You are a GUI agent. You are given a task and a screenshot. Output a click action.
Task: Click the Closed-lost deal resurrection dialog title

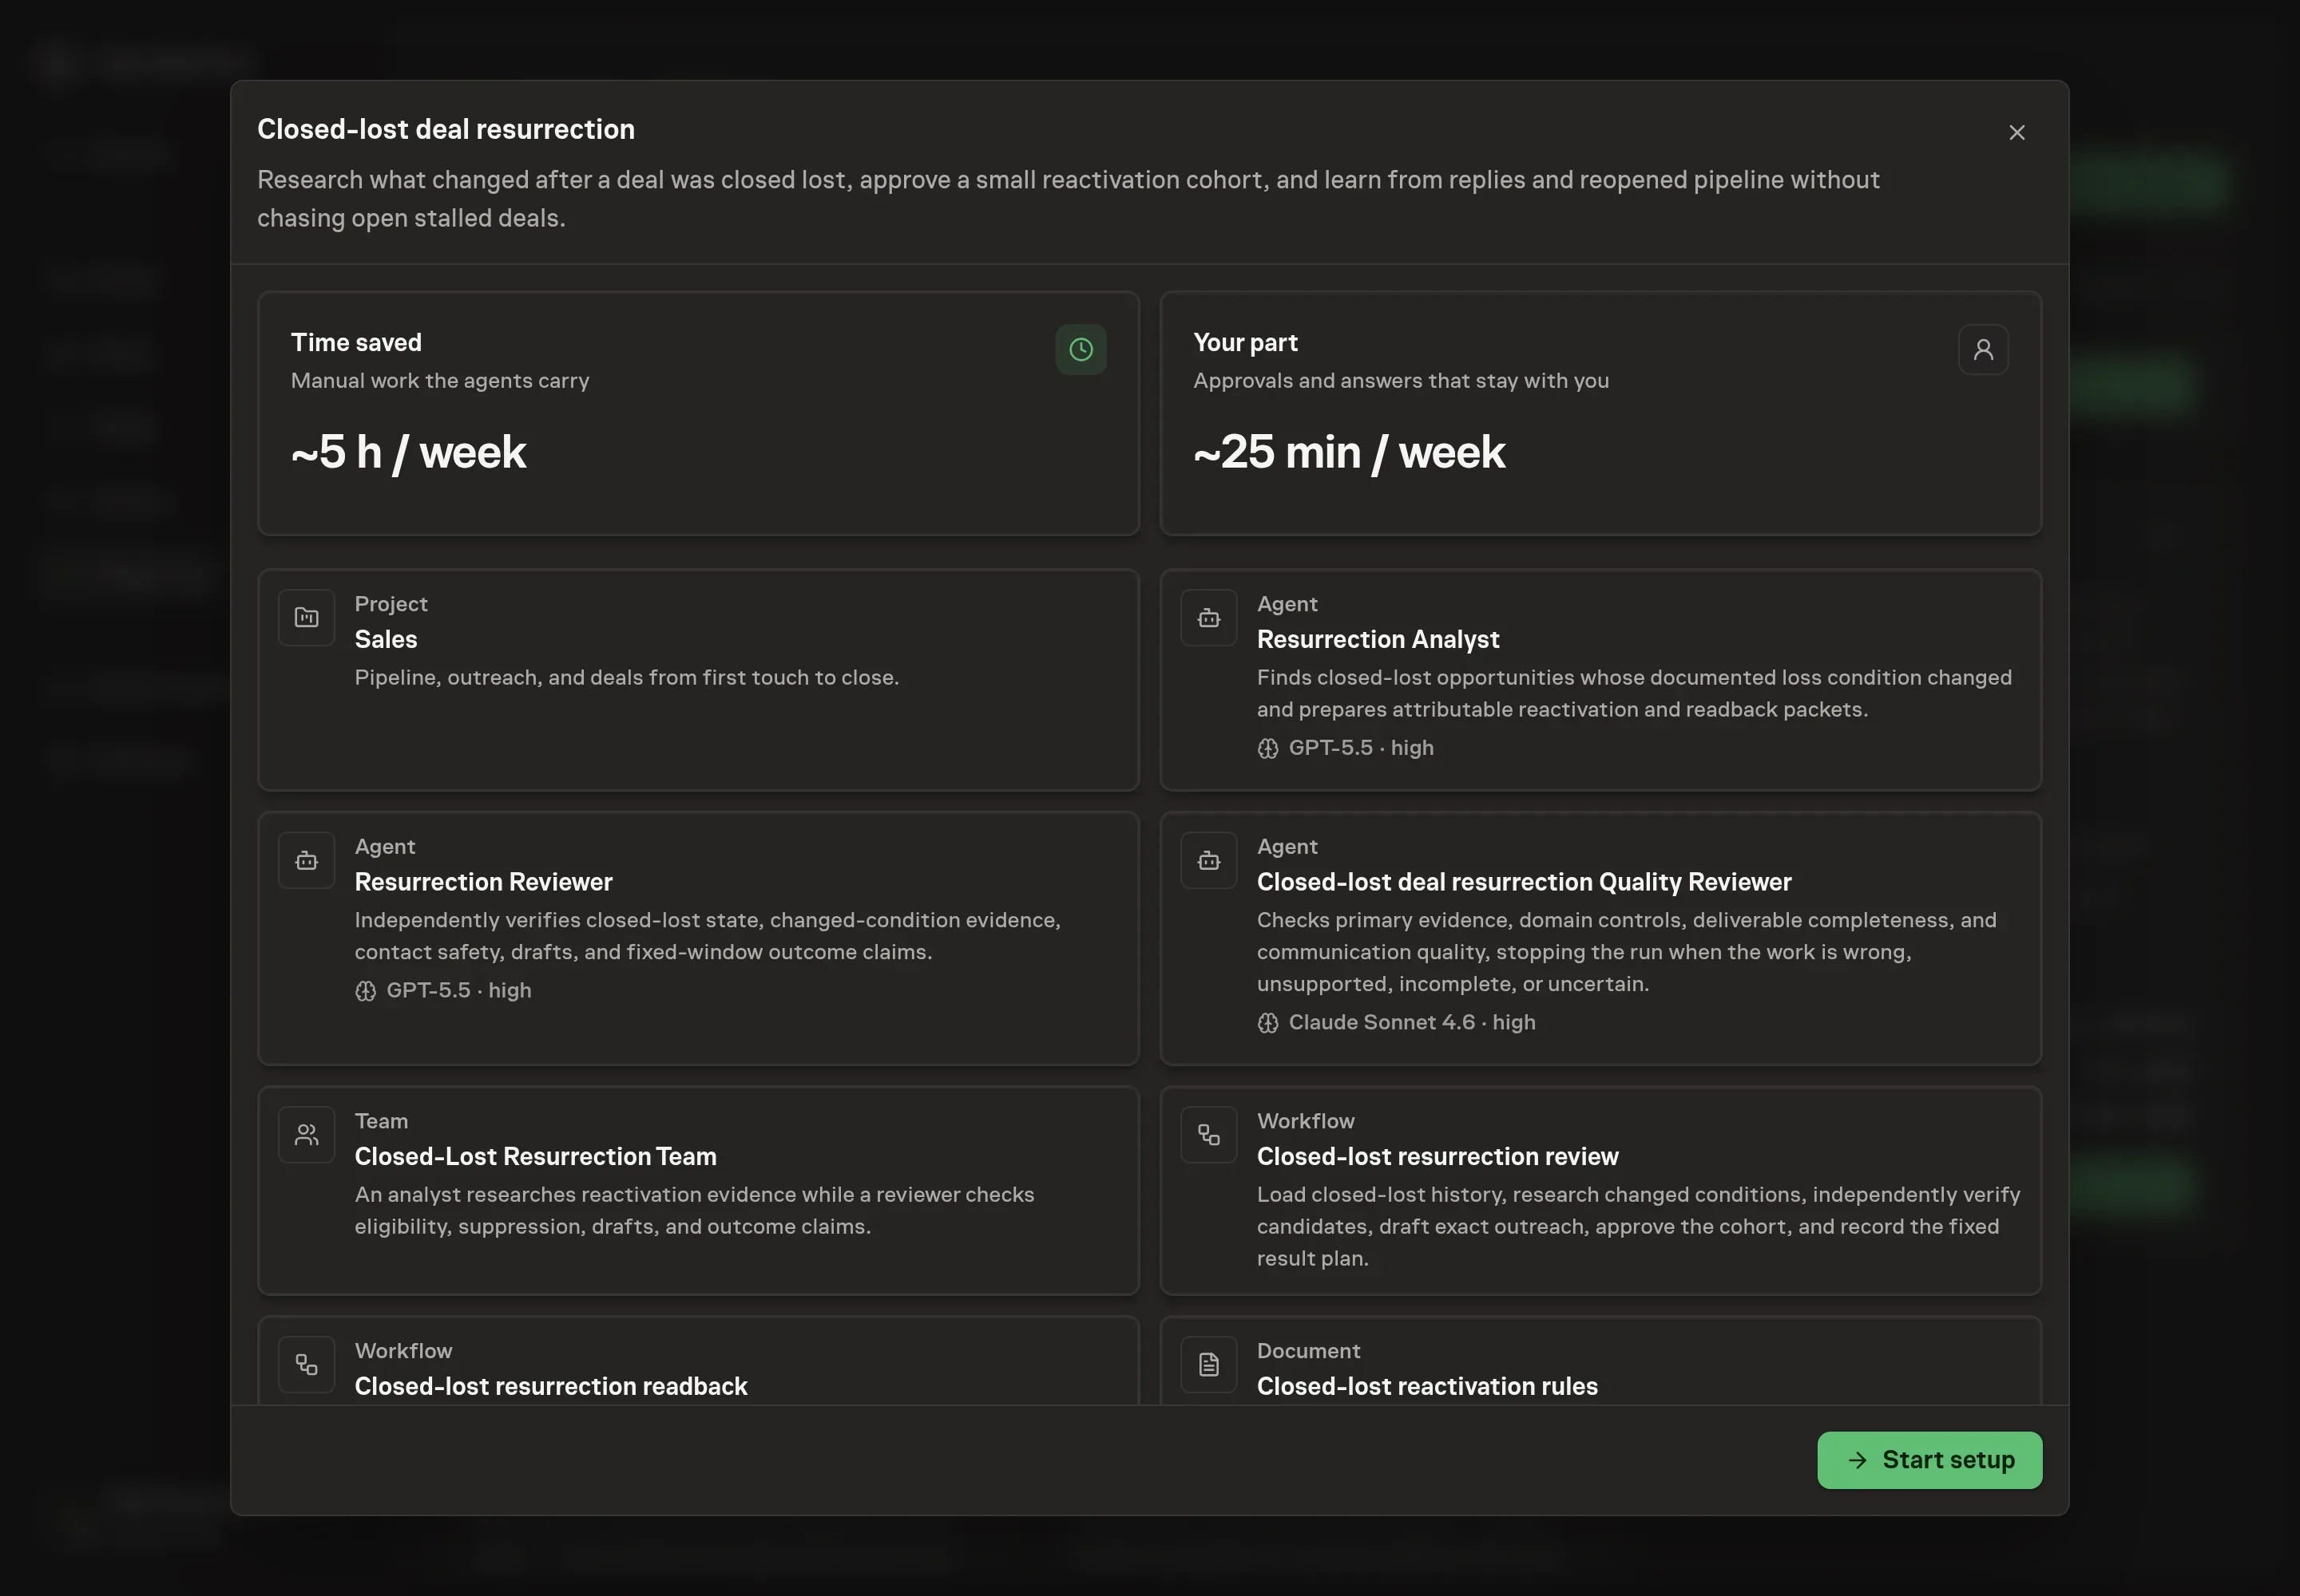tap(446, 129)
